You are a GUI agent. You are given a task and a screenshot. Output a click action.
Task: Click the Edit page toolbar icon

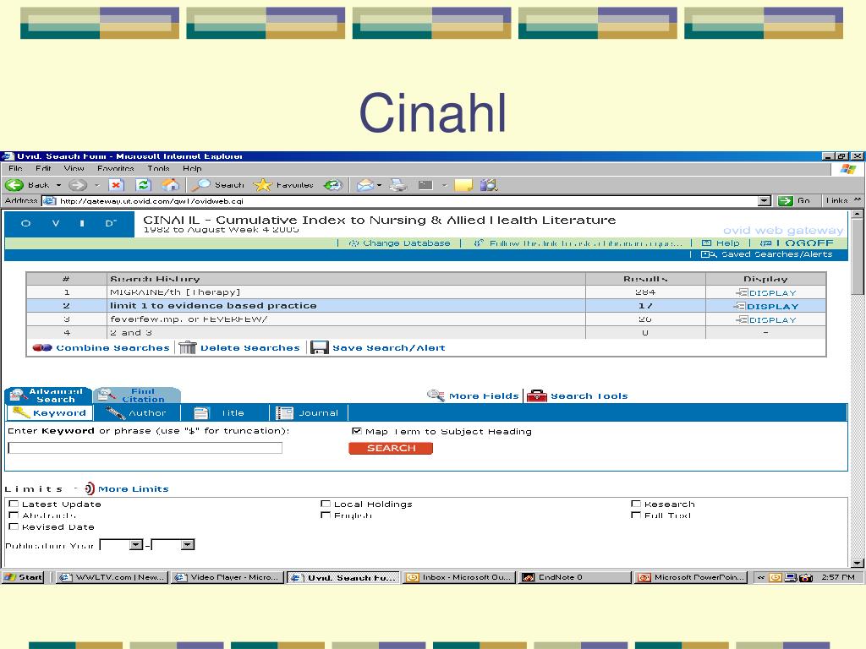(x=425, y=185)
